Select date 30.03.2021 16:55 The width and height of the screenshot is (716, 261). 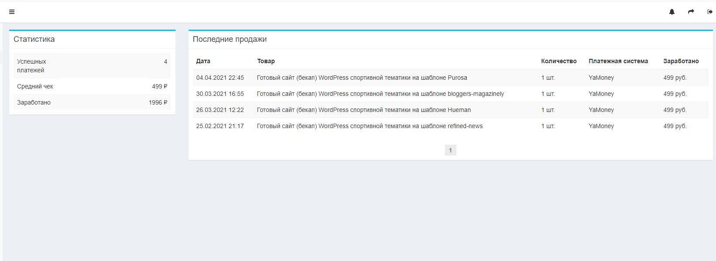click(220, 94)
